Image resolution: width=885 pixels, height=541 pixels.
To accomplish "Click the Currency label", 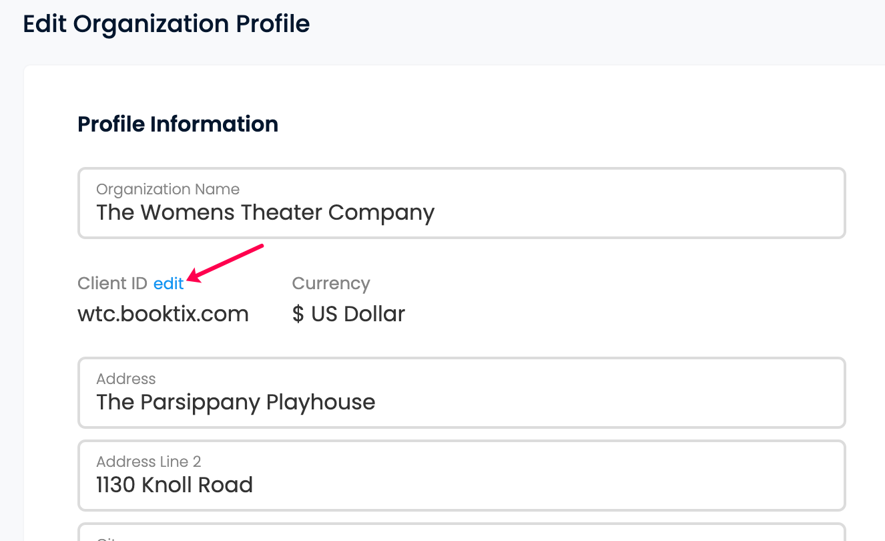I will 331,283.
